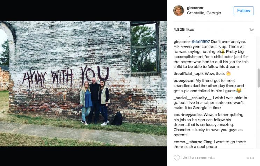260x166 pixels.
Task: Open emma._.sharpe commenter profile
Action: click(x=188, y=142)
